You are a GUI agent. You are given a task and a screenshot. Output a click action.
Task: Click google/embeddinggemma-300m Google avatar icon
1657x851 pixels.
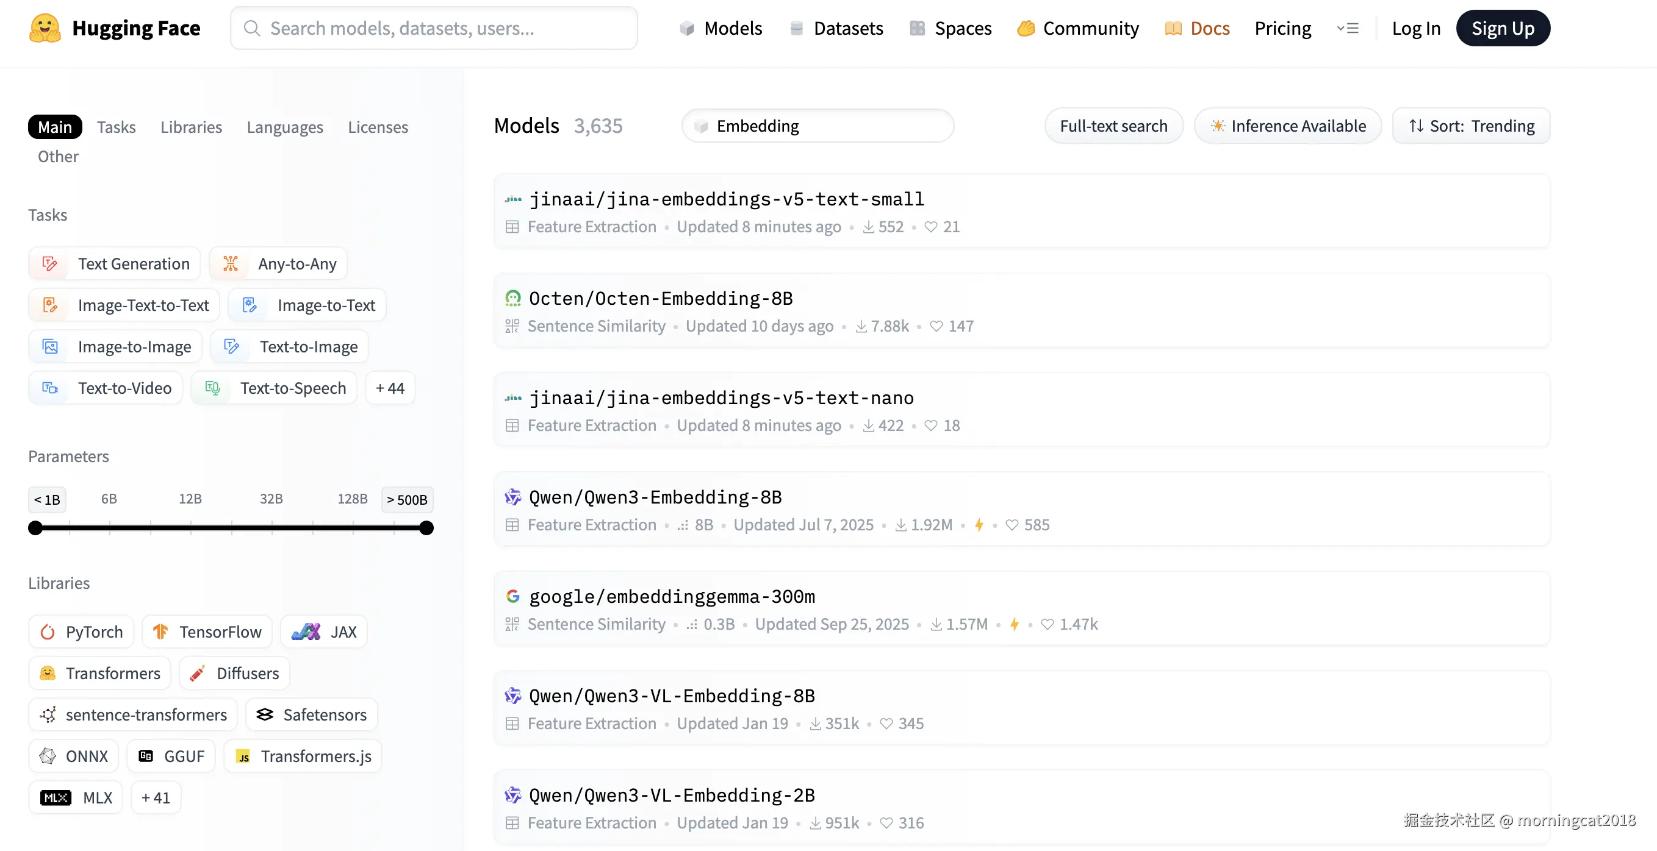coord(512,596)
